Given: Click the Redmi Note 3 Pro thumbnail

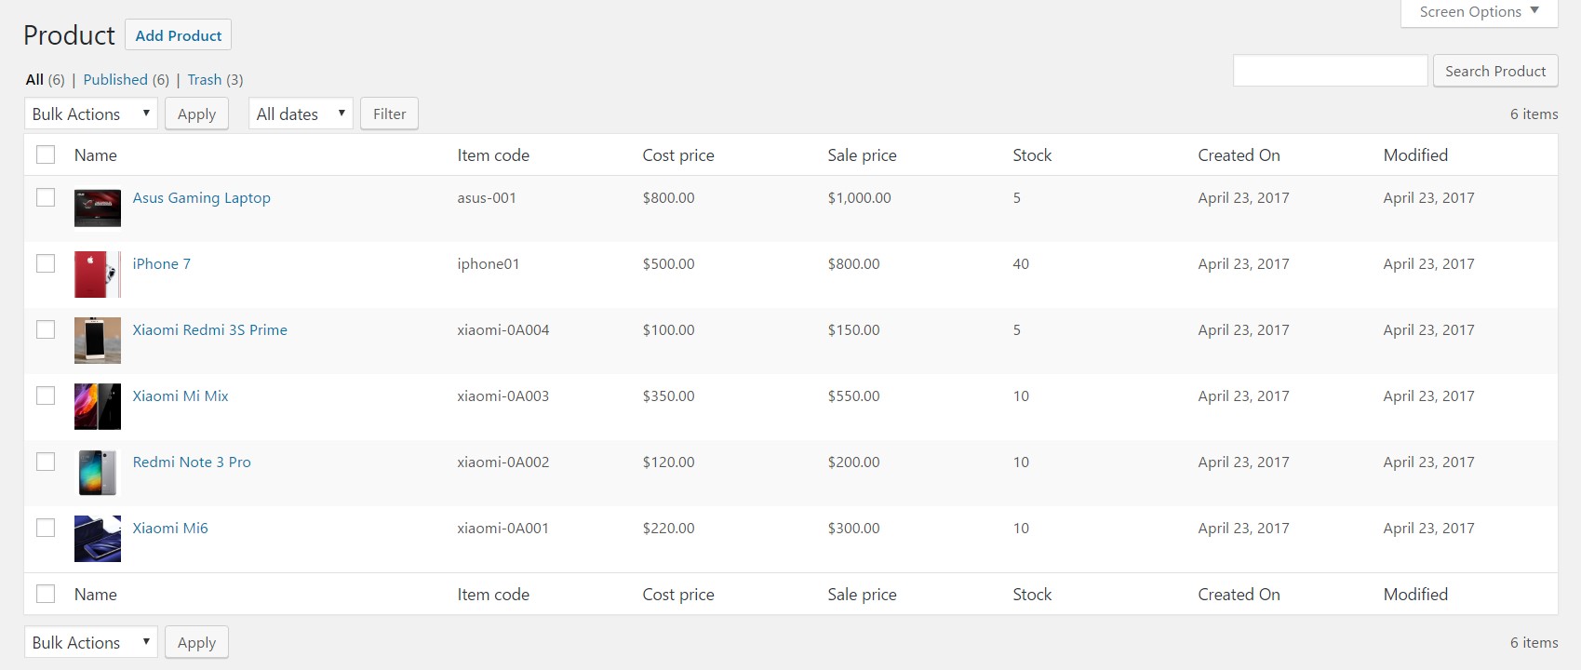Looking at the screenshot, I should [98, 473].
